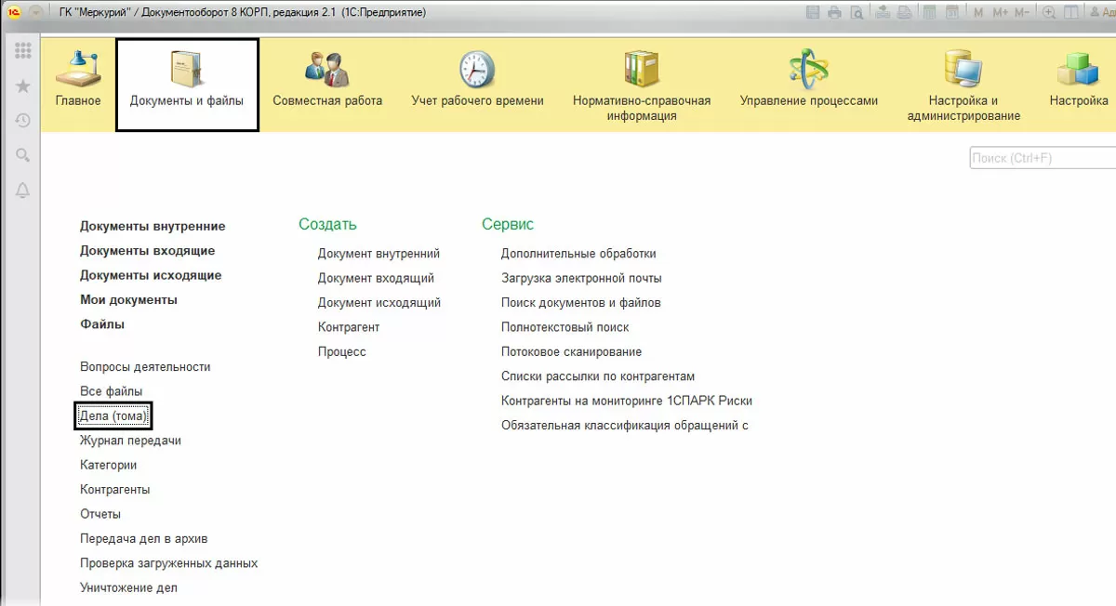This screenshot has height=606, width=1116.
Task: Open notifications bell icon in sidebar
Action: (x=23, y=190)
